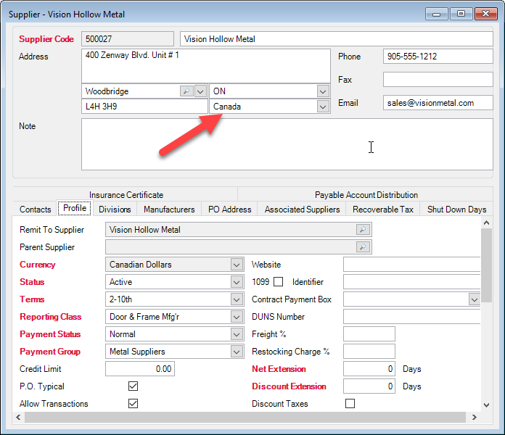
Task: Click the vertical scrollbar thumb
Action: [486, 265]
